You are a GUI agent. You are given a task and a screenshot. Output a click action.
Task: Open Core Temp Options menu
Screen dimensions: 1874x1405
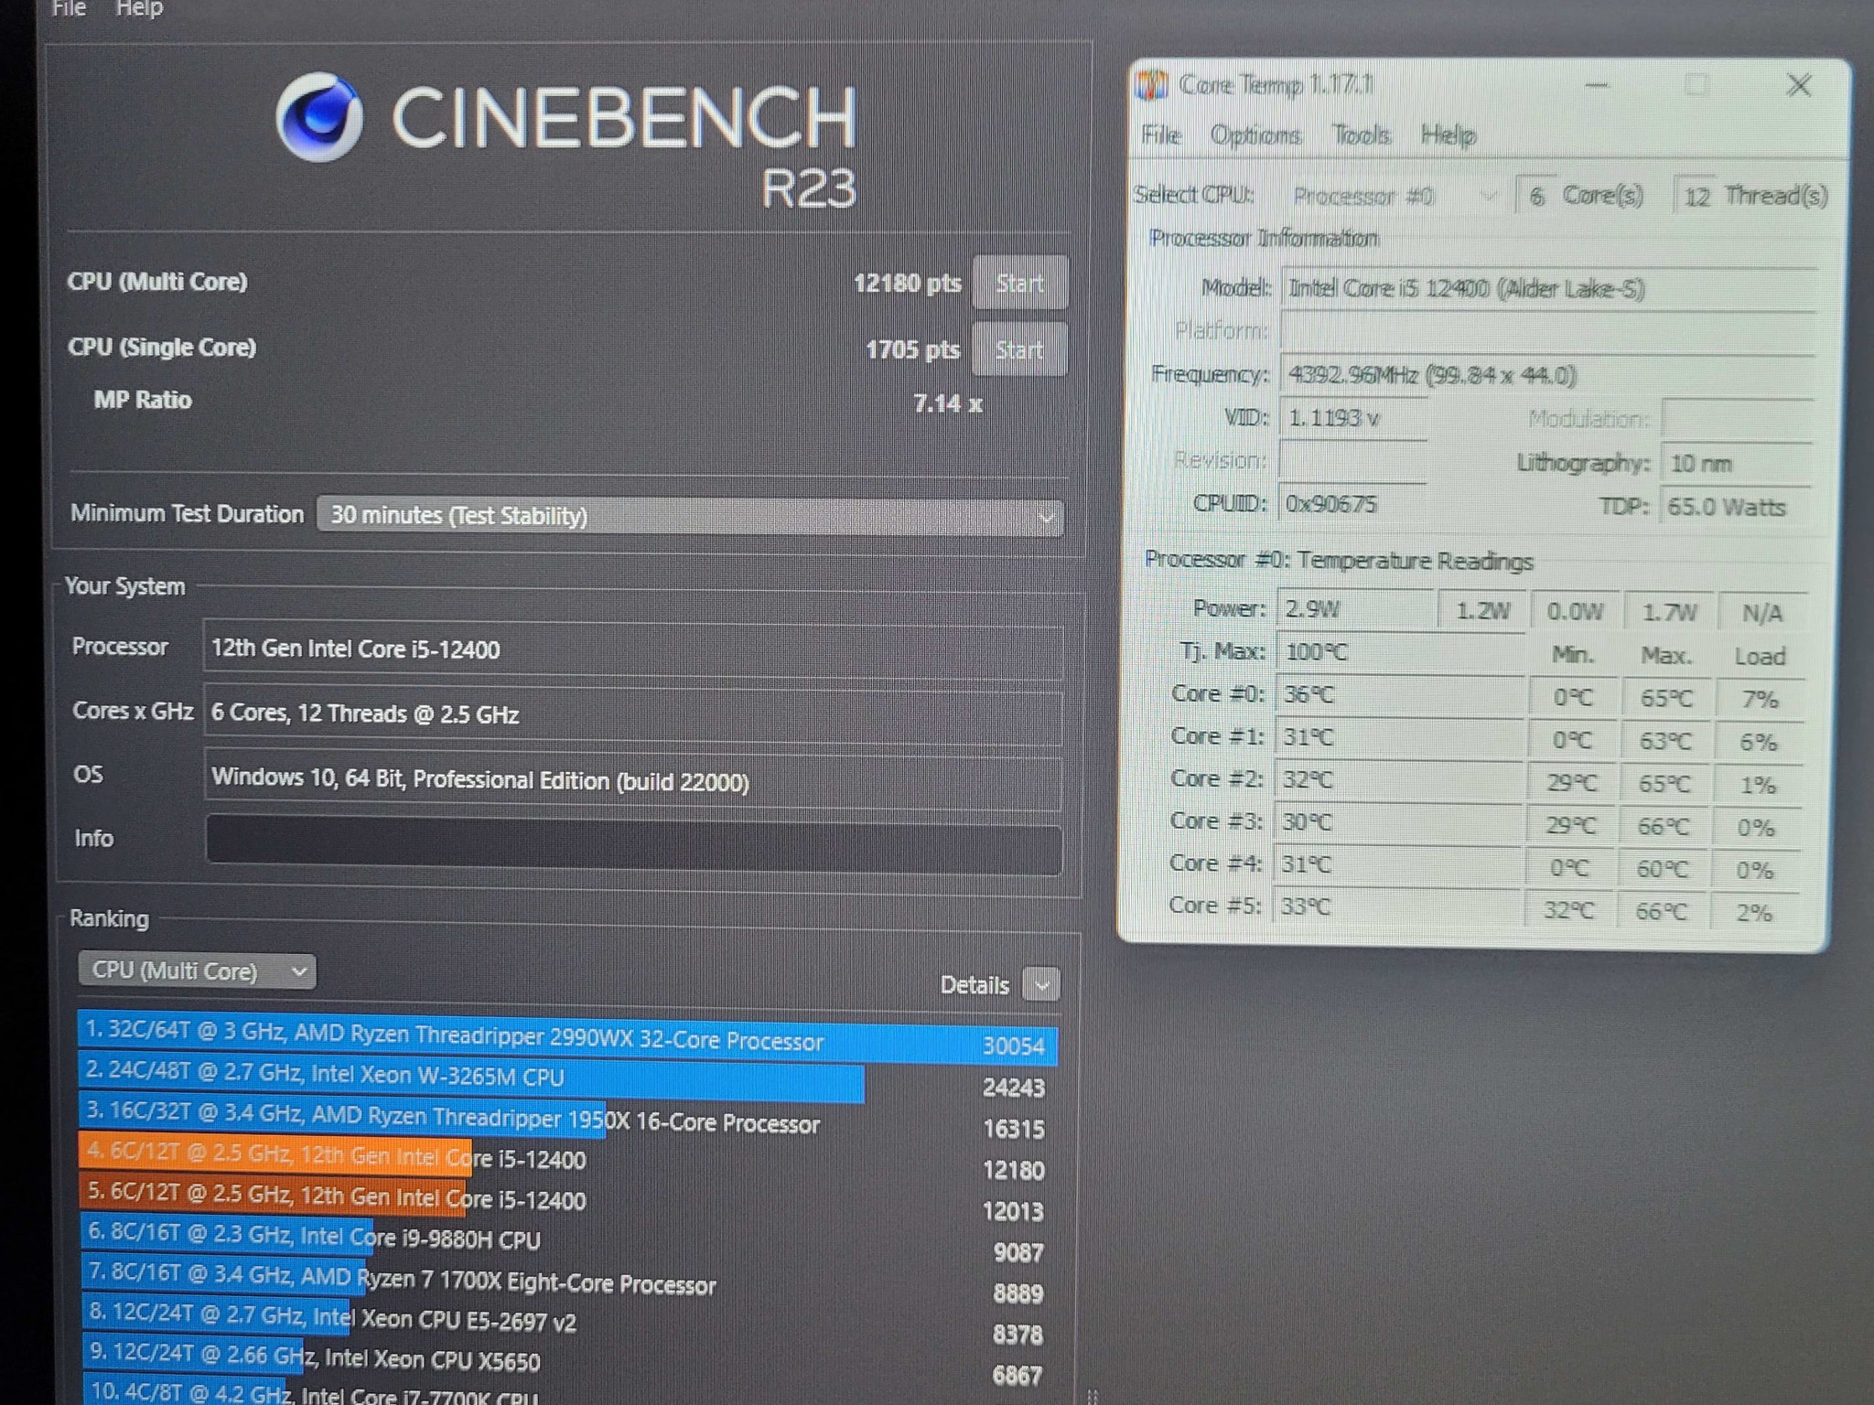point(1255,135)
